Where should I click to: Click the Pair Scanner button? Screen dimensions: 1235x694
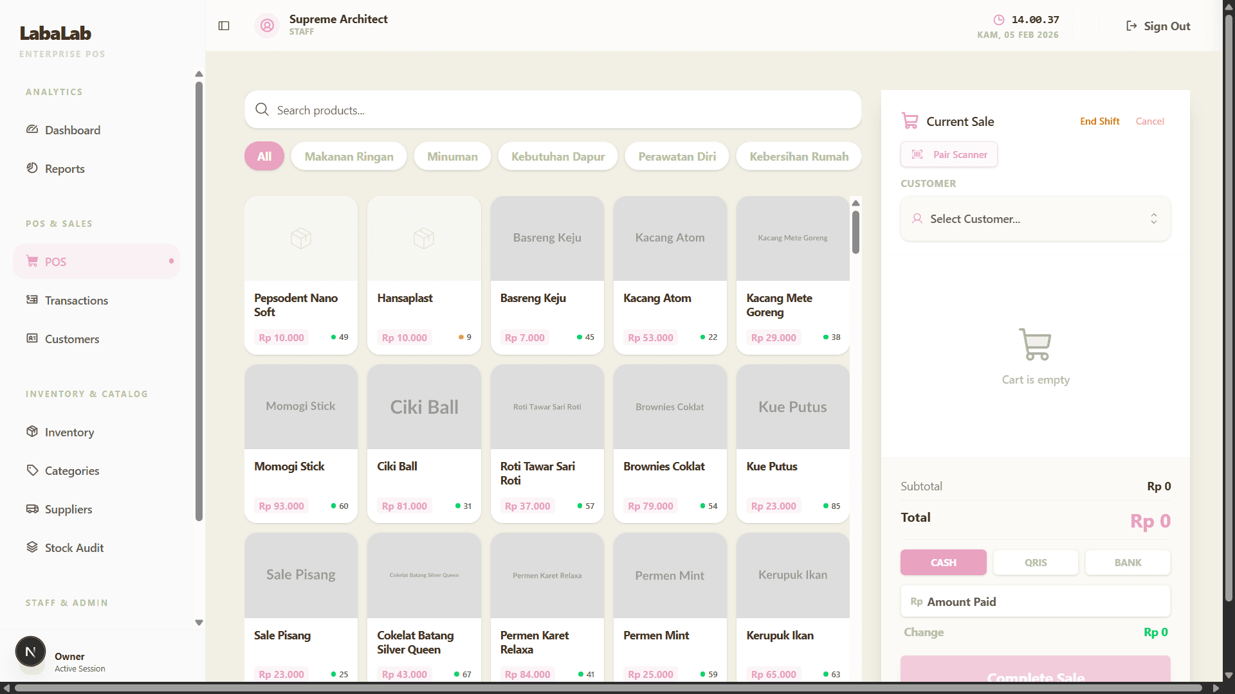pos(949,154)
